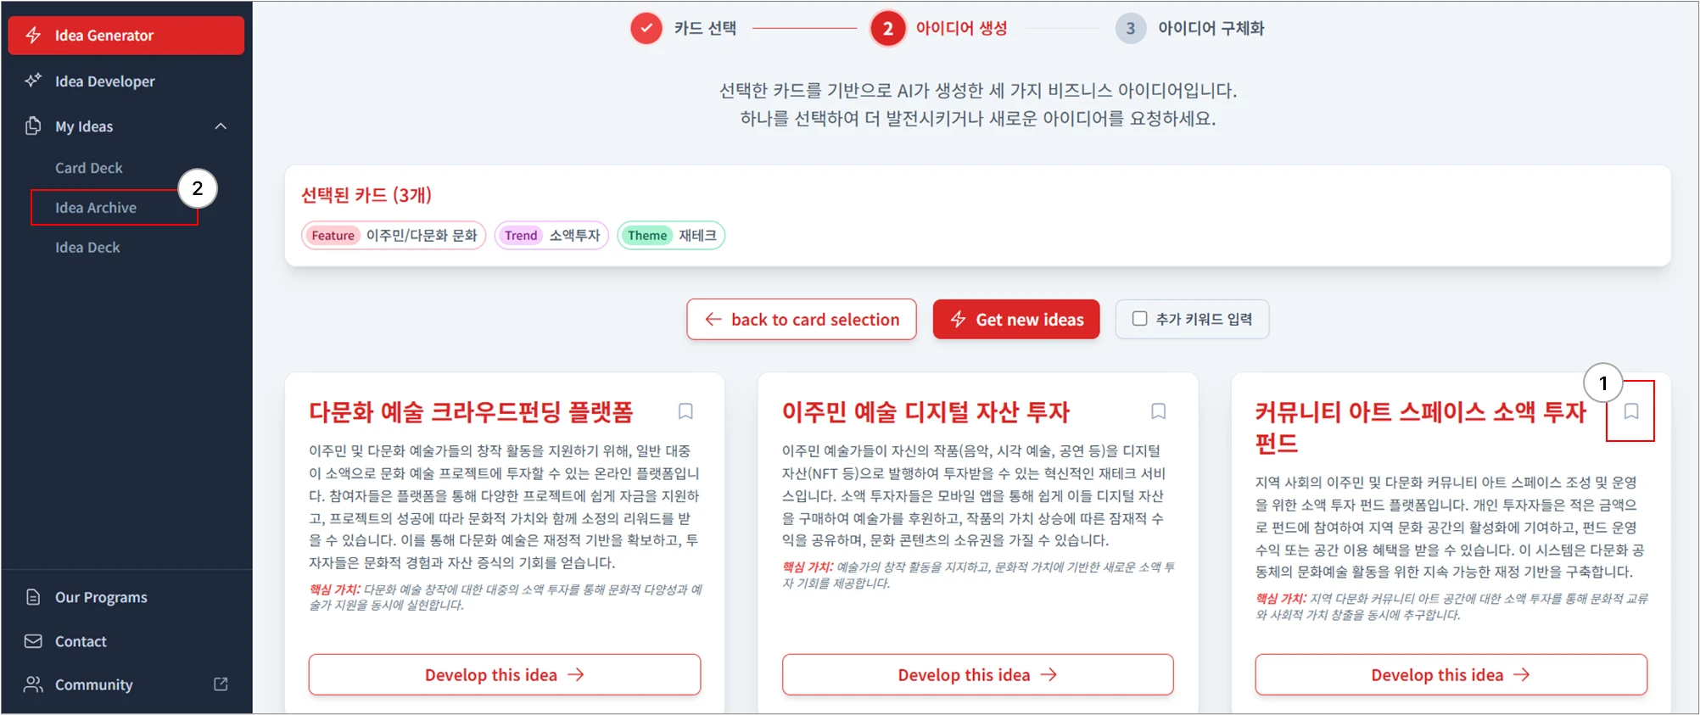
Task: Collapse the My Ideas submenu chevron
Action: coord(221,126)
